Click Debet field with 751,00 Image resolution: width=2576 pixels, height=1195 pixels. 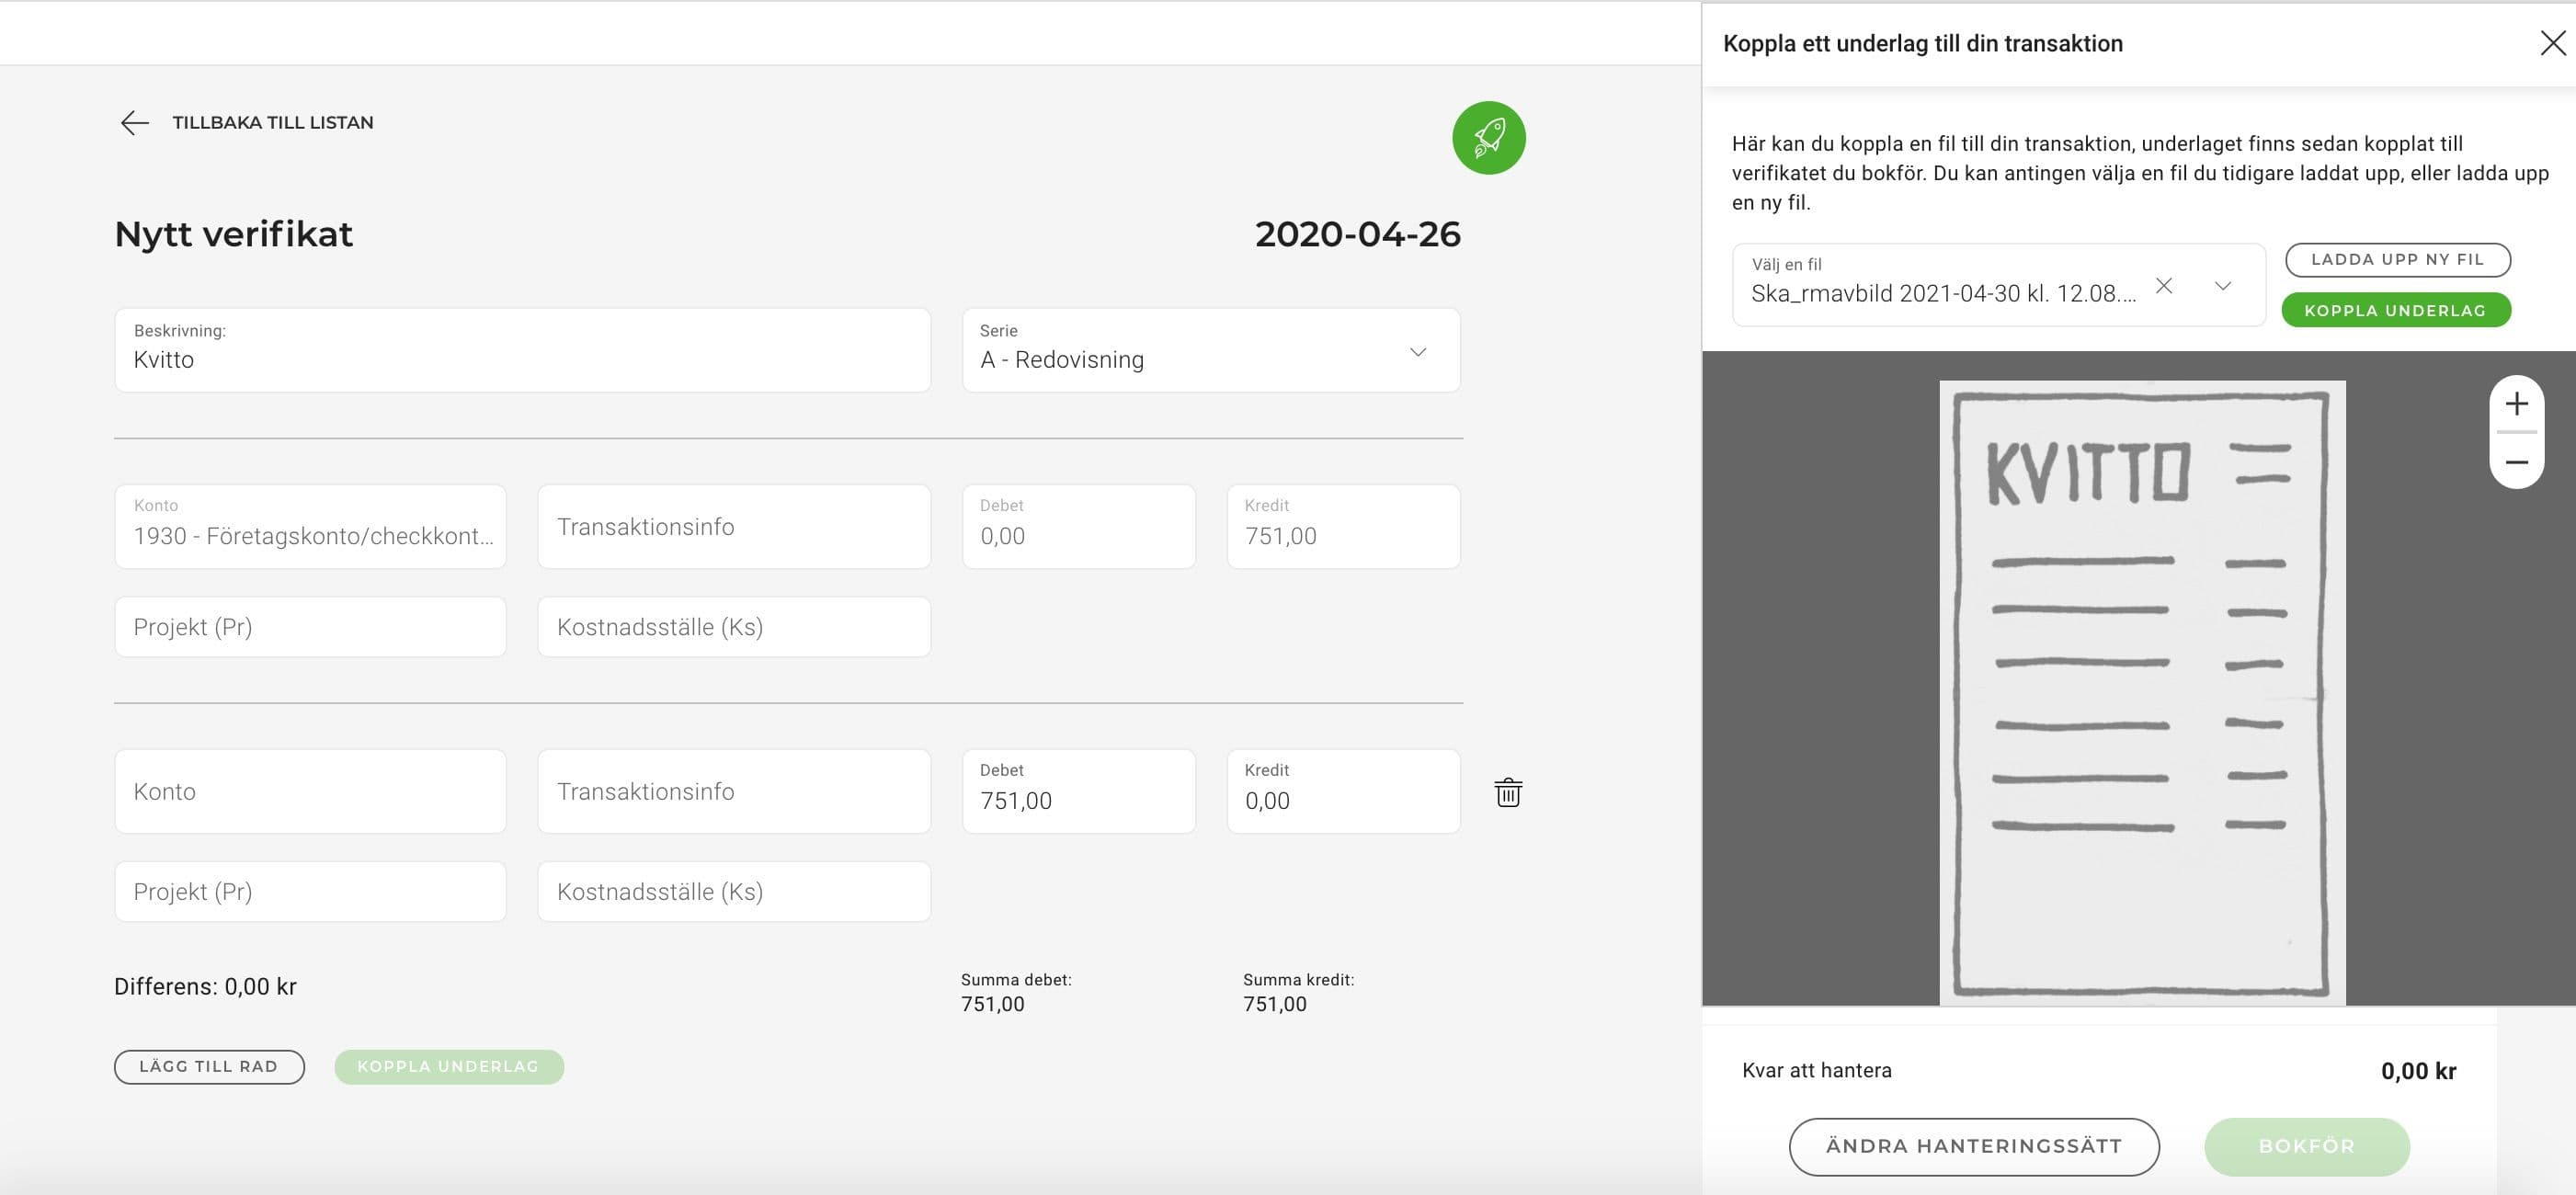(1078, 791)
